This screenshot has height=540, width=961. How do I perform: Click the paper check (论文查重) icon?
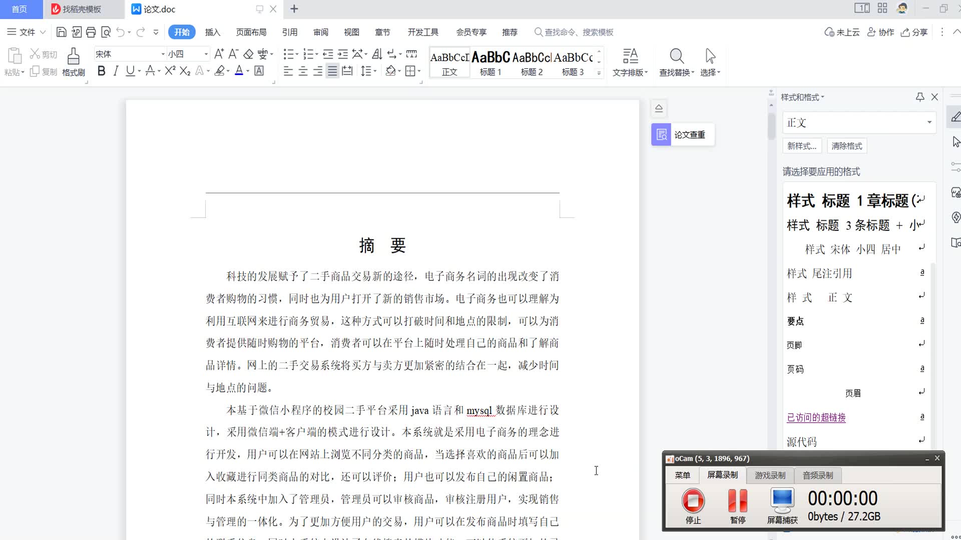point(661,134)
